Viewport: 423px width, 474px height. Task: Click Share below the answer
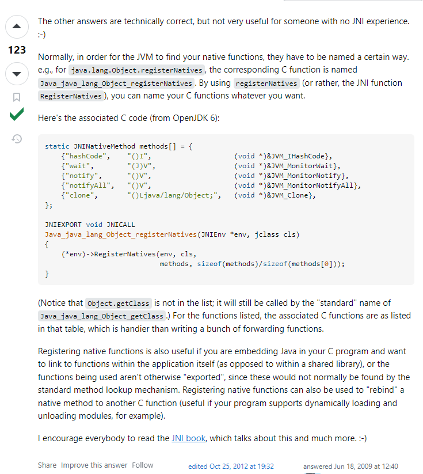tap(47, 465)
